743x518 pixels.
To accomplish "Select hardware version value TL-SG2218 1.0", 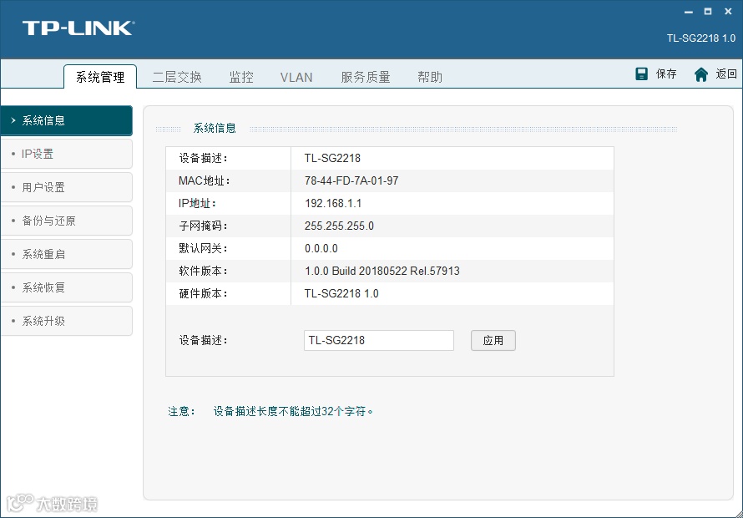I will coord(341,293).
